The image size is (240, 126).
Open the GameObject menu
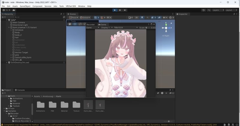(x=25, y=6)
